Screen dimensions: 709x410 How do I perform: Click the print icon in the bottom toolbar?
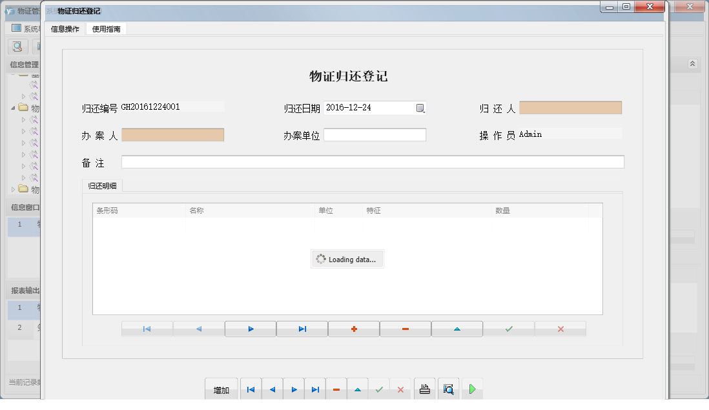coord(425,388)
